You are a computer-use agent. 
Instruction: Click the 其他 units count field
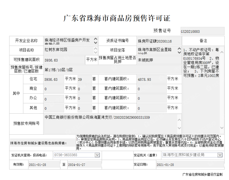pos(85,108)
